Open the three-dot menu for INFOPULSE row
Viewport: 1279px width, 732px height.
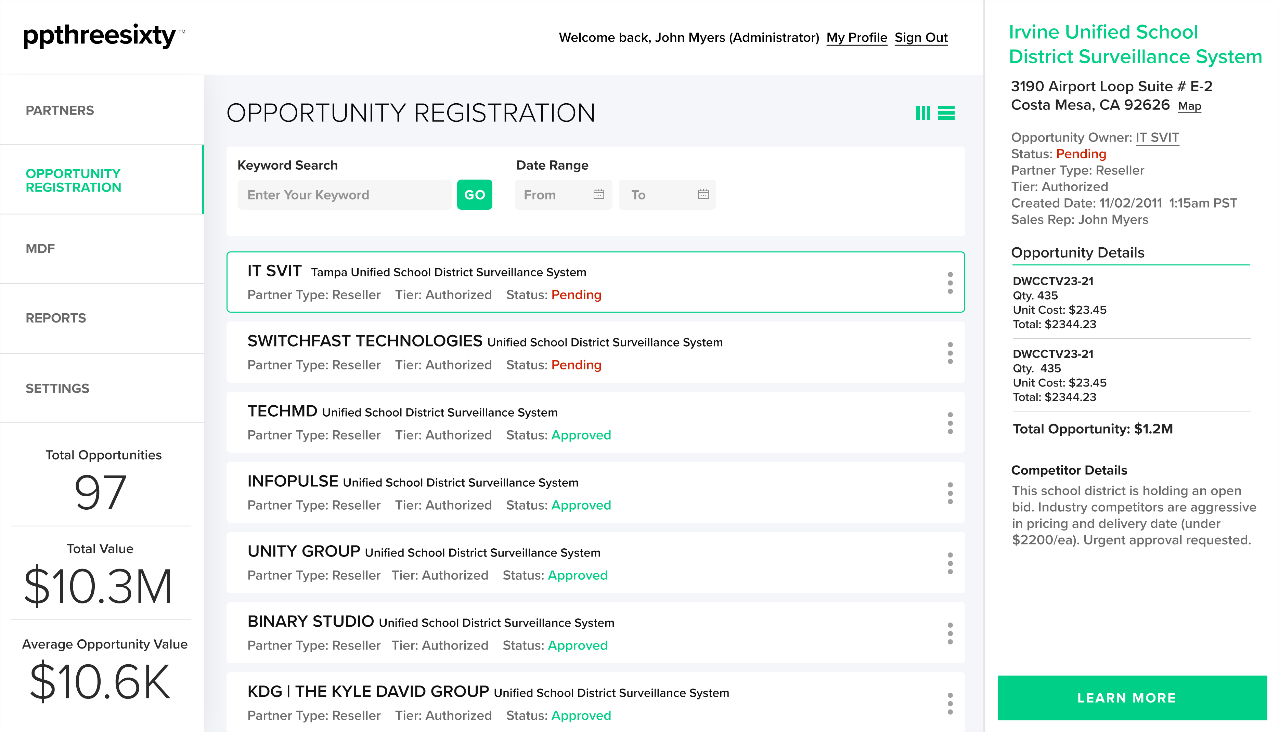[x=950, y=493]
